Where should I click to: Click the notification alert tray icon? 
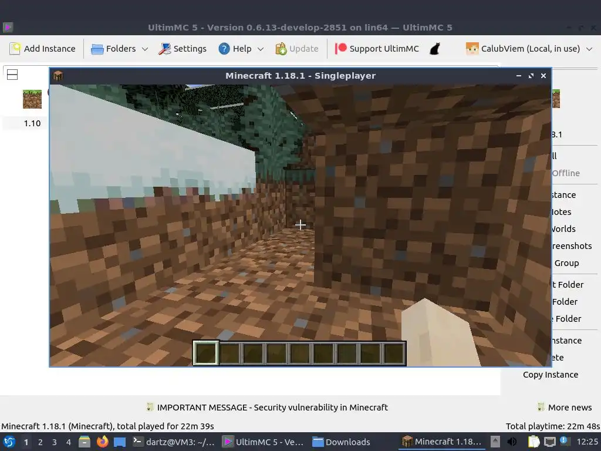[x=565, y=441]
